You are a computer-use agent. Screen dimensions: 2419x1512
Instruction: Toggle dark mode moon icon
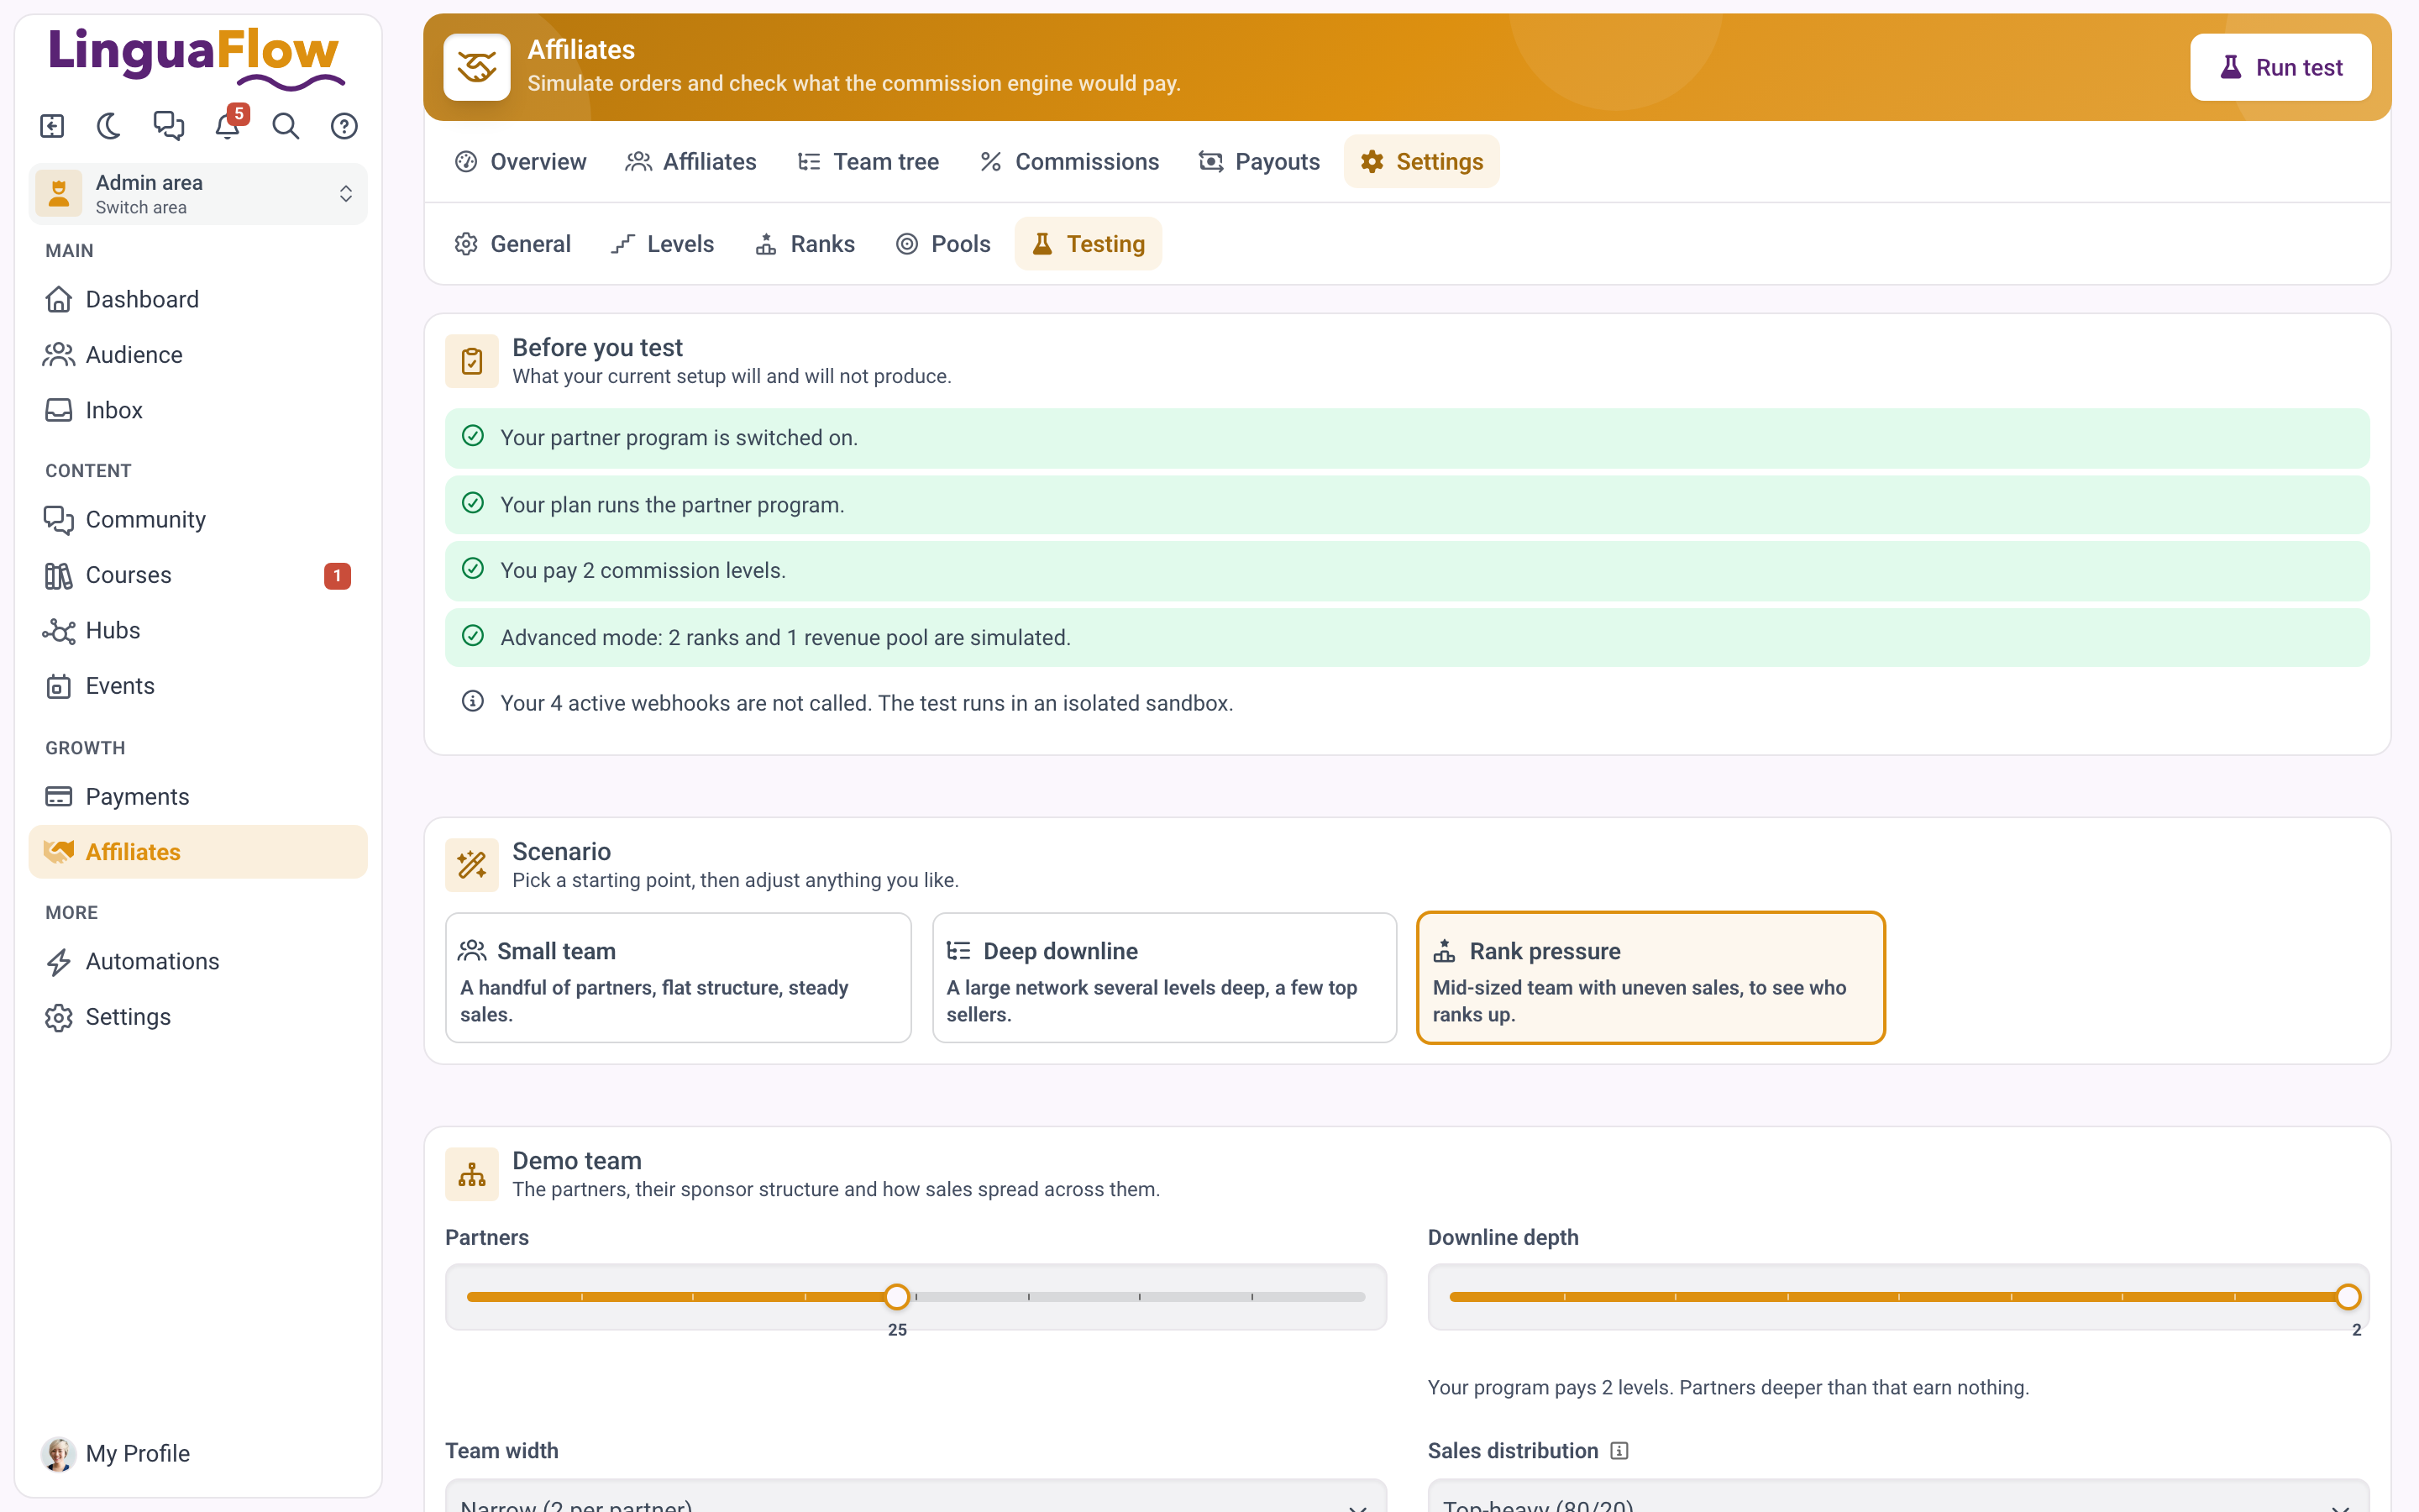(110, 126)
